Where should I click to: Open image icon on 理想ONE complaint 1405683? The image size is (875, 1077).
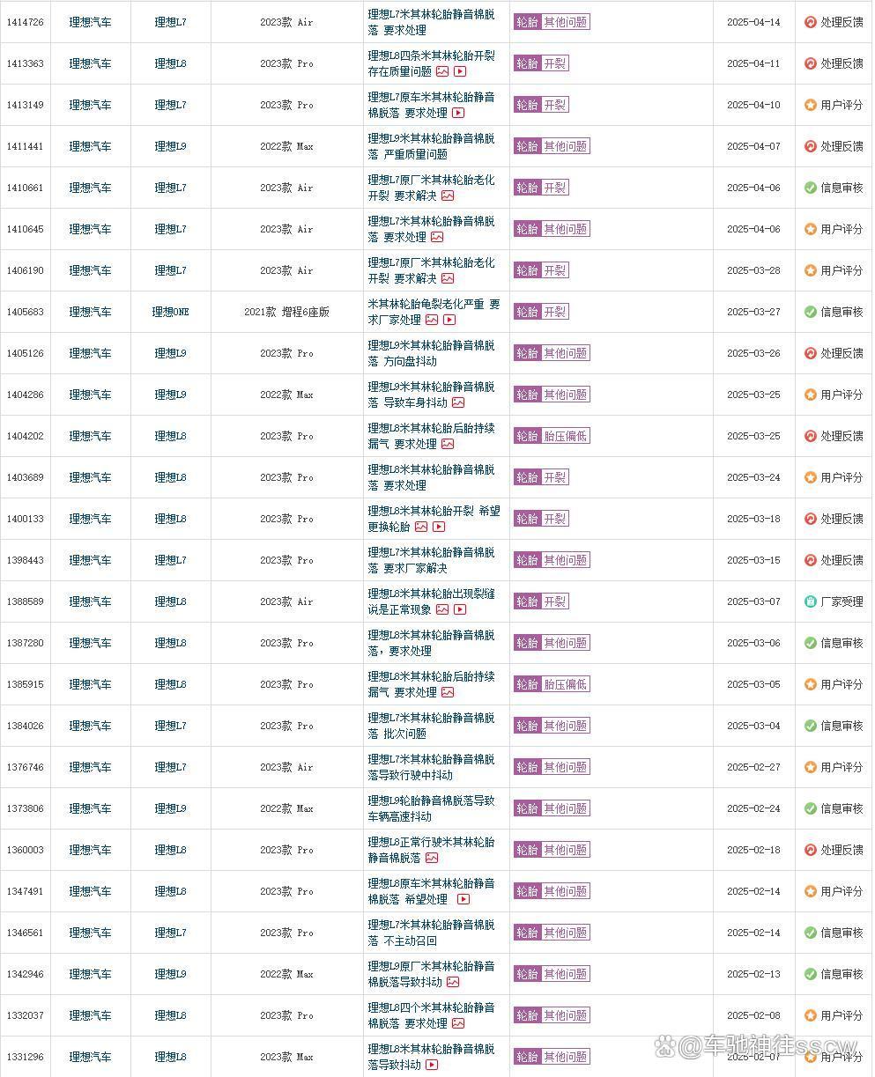[x=432, y=320]
